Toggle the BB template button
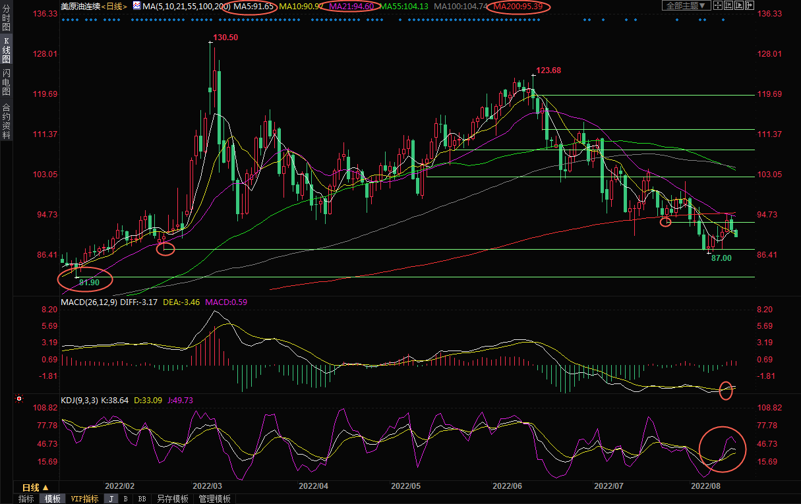Image resolution: width=801 pixels, height=504 pixels. 142,499
